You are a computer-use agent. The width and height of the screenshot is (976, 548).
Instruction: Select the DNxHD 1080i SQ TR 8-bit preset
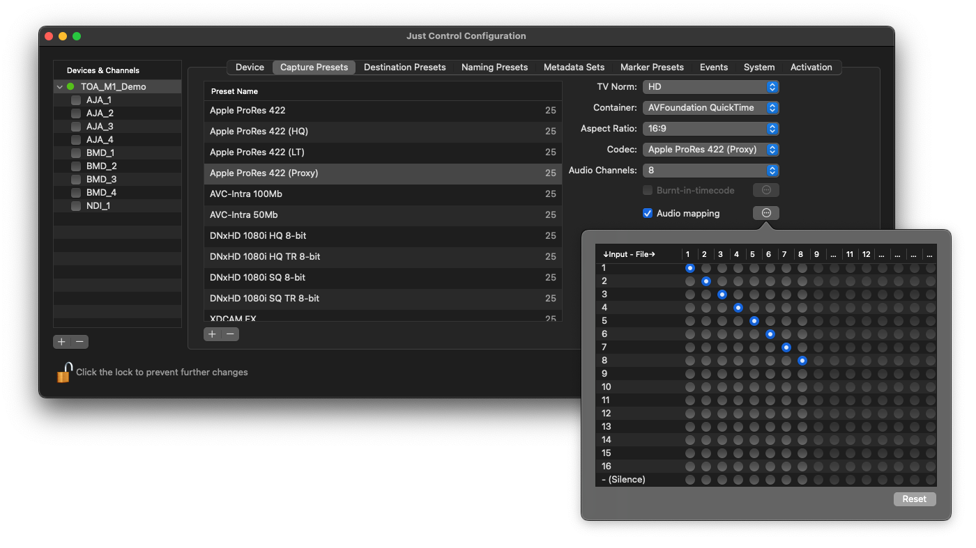coord(383,299)
